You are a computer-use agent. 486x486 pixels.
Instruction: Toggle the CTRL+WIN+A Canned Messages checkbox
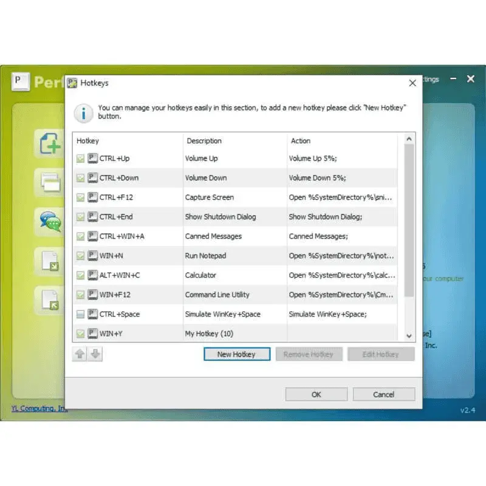tap(80, 236)
